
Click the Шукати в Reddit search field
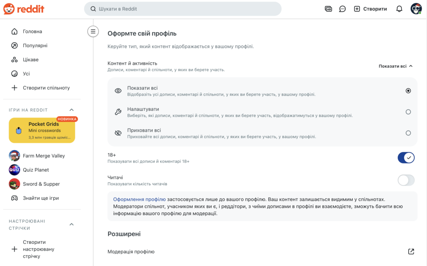(183, 8)
